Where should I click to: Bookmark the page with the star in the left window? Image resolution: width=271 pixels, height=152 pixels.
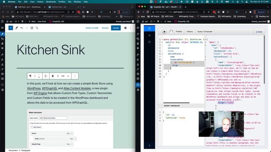point(73,12)
